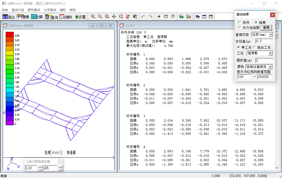The height and width of the screenshot is (178, 282).
Task: Select the zoom window magnifier icon
Action: point(121,17)
